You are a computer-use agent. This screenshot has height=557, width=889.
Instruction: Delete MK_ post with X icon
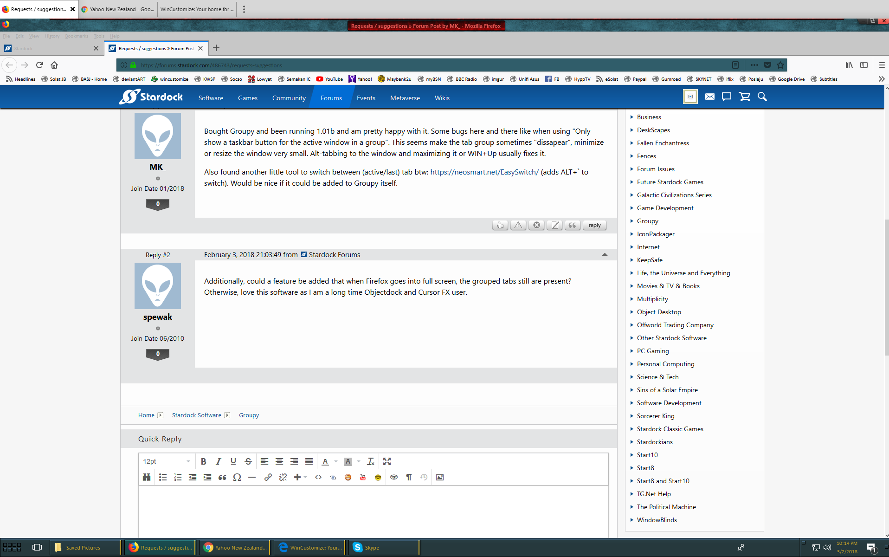click(x=536, y=225)
